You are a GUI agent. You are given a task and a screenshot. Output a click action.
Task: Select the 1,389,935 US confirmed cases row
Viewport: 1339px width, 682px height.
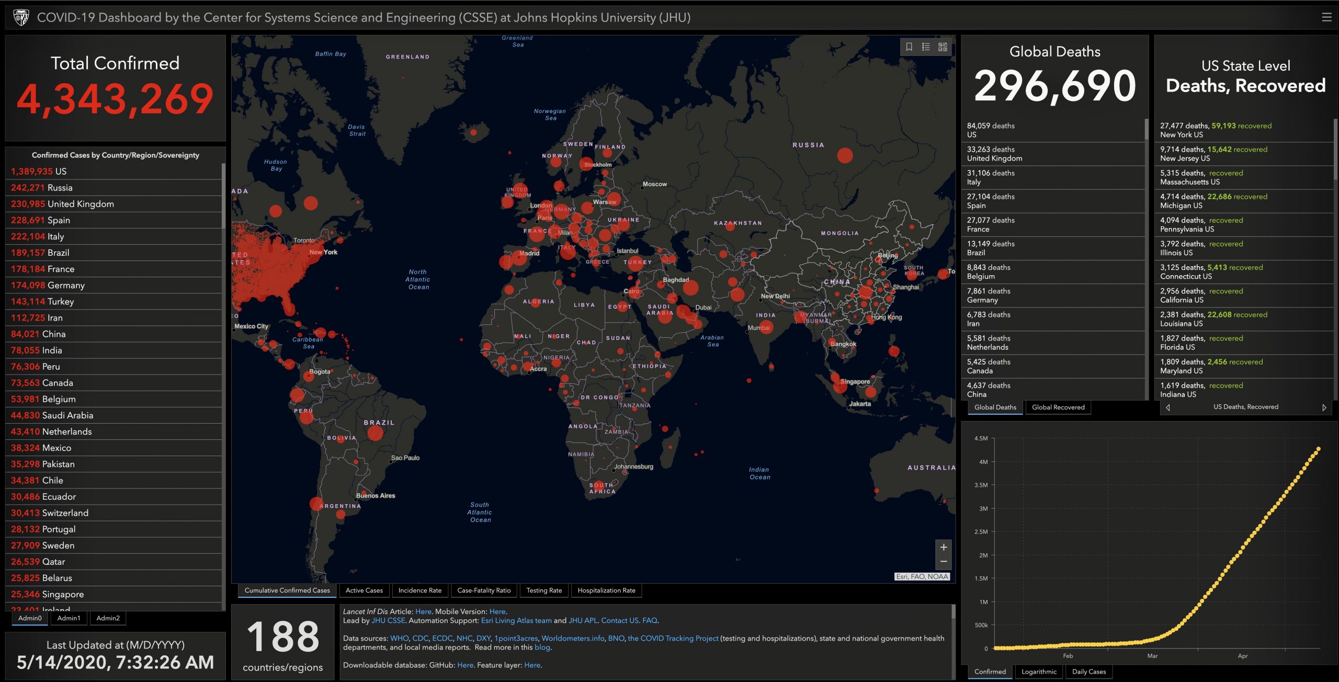pyautogui.click(x=114, y=172)
